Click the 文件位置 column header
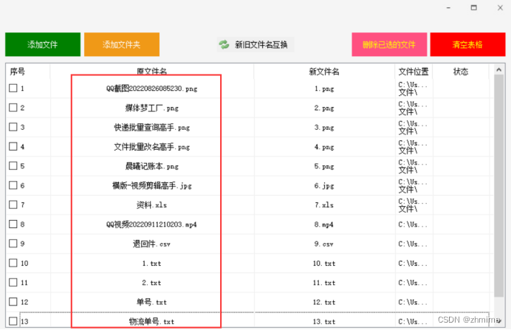 coord(414,72)
